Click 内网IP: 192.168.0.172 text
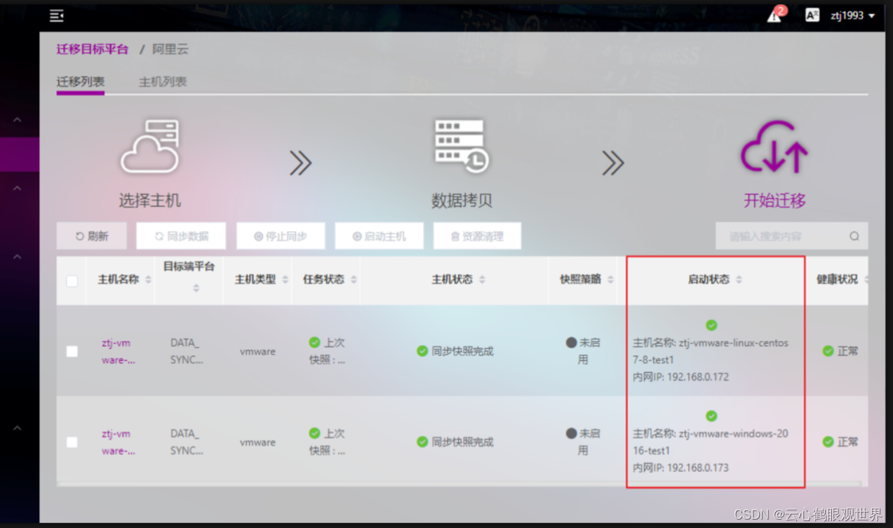The width and height of the screenshot is (893, 528). [680, 377]
